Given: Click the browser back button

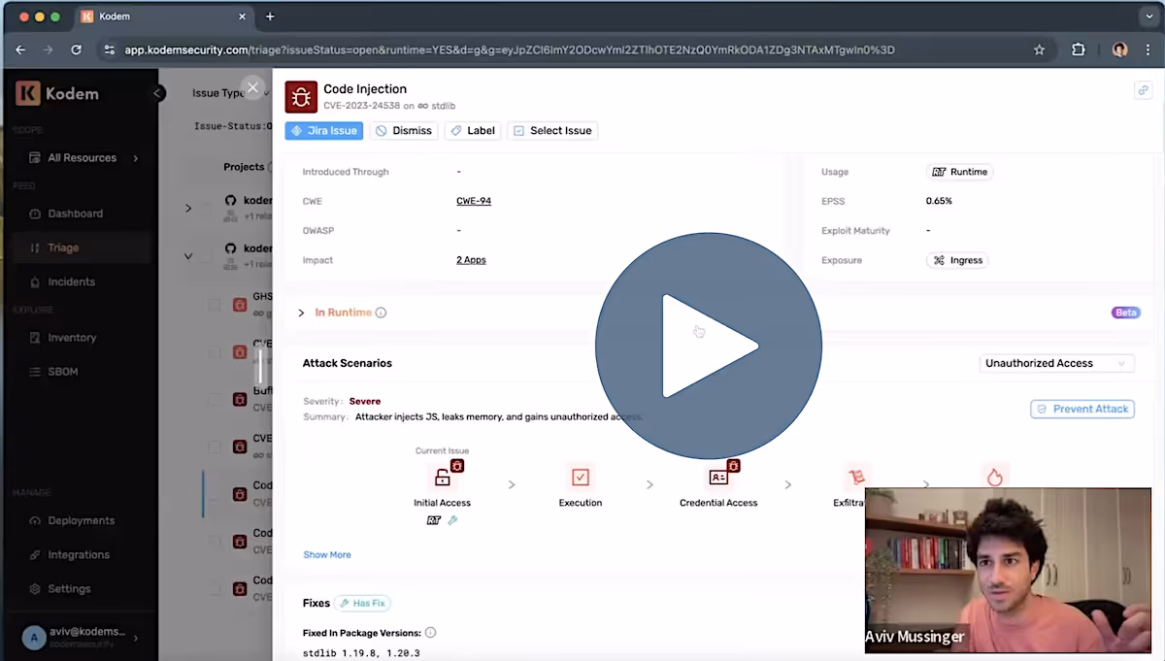Looking at the screenshot, I should coord(21,50).
